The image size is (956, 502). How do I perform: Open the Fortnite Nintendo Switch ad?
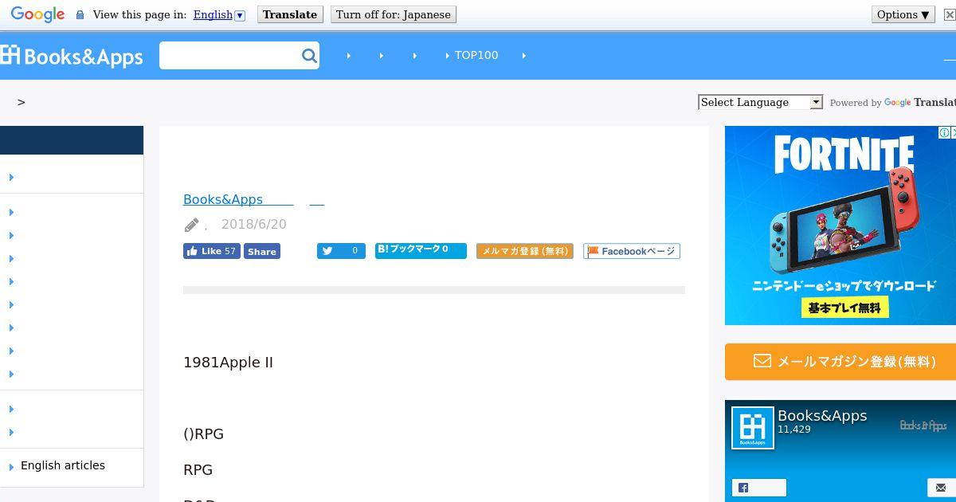tap(840, 226)
